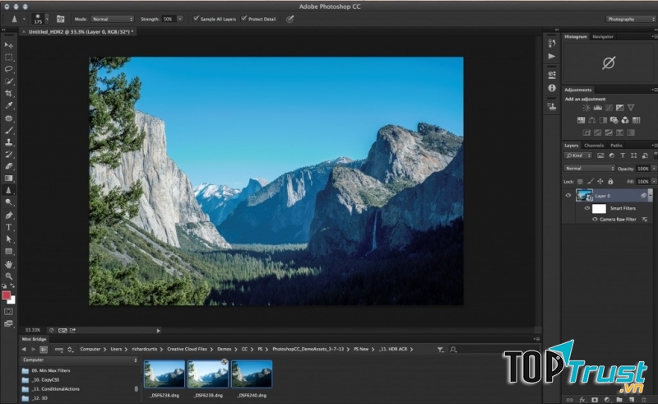
Task: Click the Mini Bridge filter funnel icon
Action: 440,350
